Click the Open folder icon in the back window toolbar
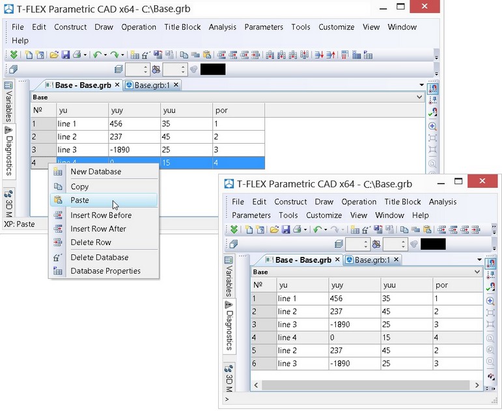Screen dimensions: 502x411 [54, 55]
